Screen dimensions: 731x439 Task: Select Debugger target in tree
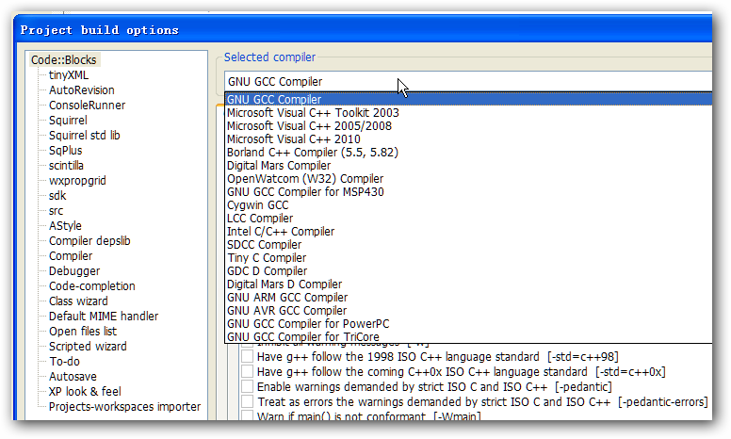[x=74, y=270]
